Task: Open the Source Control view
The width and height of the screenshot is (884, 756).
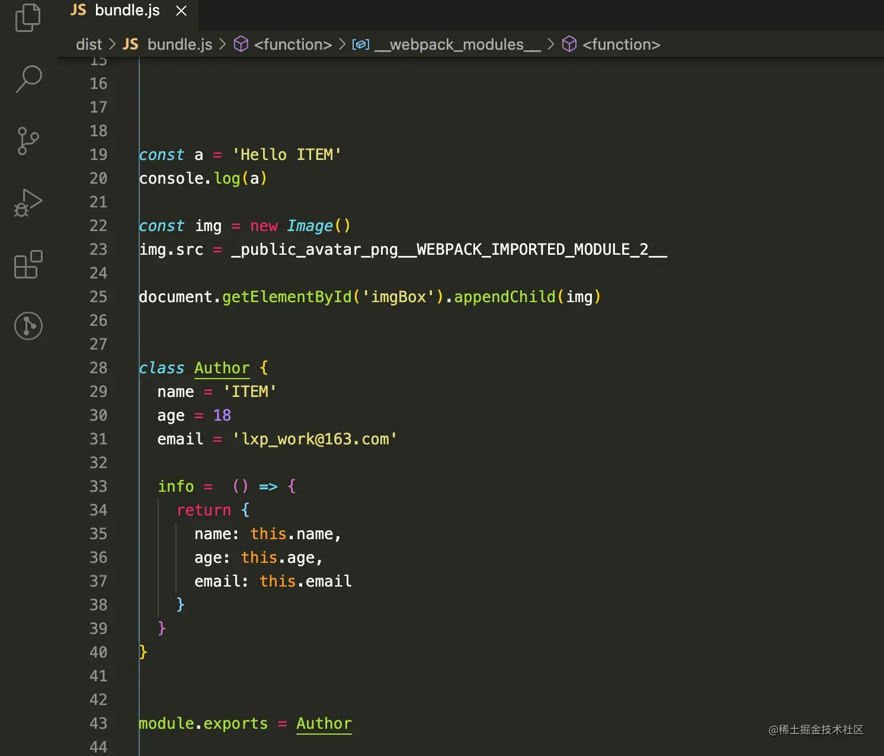Action: (28, 141)
